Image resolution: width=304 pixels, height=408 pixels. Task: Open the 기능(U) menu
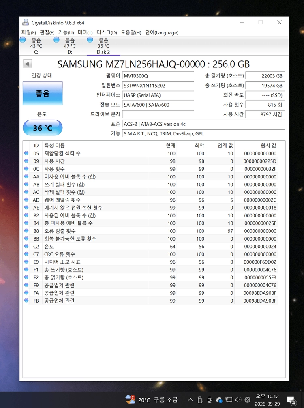[x=66, y=32]
